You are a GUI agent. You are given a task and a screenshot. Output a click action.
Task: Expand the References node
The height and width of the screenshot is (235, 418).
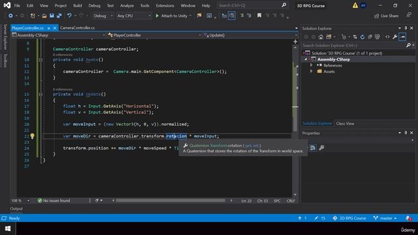[x=311, y=65]
